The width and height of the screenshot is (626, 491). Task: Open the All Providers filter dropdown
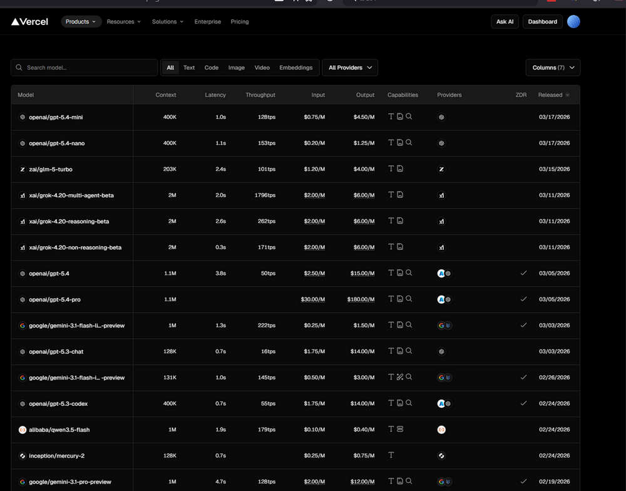click(x=350, y=68)
